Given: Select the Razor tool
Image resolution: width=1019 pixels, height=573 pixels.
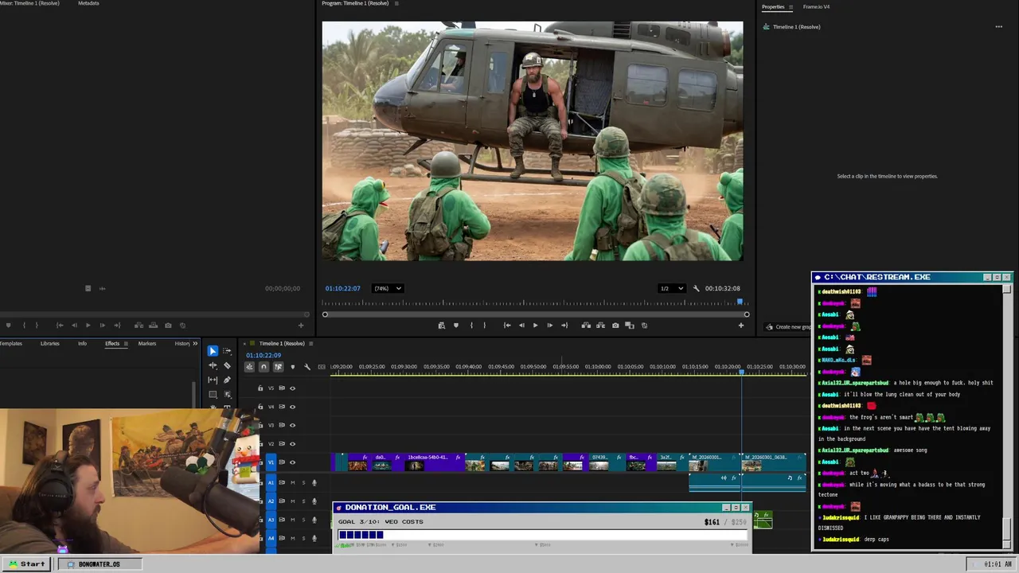Looking at the screenshot, I should point(227,365).
